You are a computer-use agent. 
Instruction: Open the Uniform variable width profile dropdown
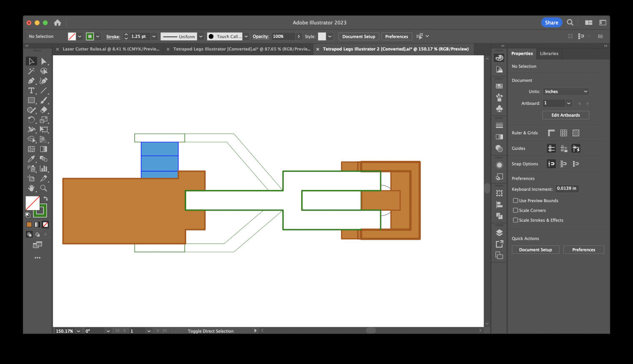(x=201, y=37)
